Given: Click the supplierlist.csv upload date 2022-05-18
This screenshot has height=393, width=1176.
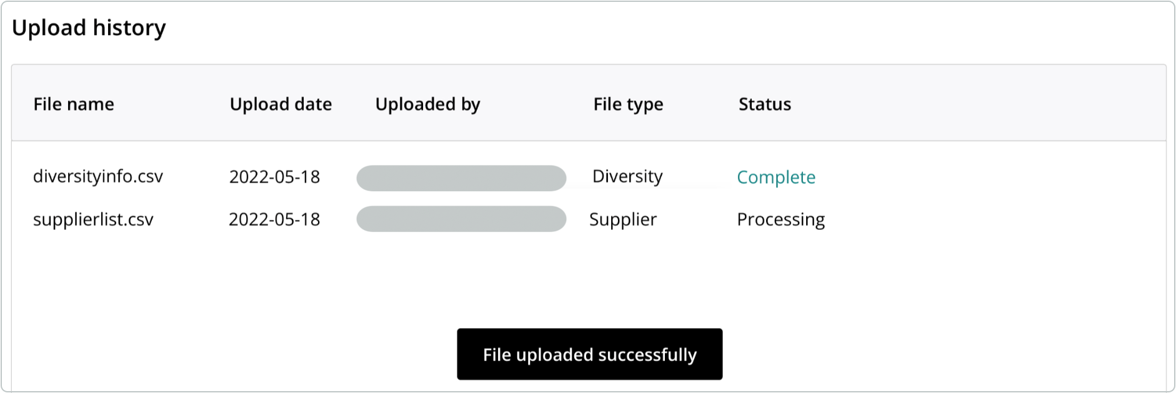Looking at the screenshot, I should click(x=274, y=220).
